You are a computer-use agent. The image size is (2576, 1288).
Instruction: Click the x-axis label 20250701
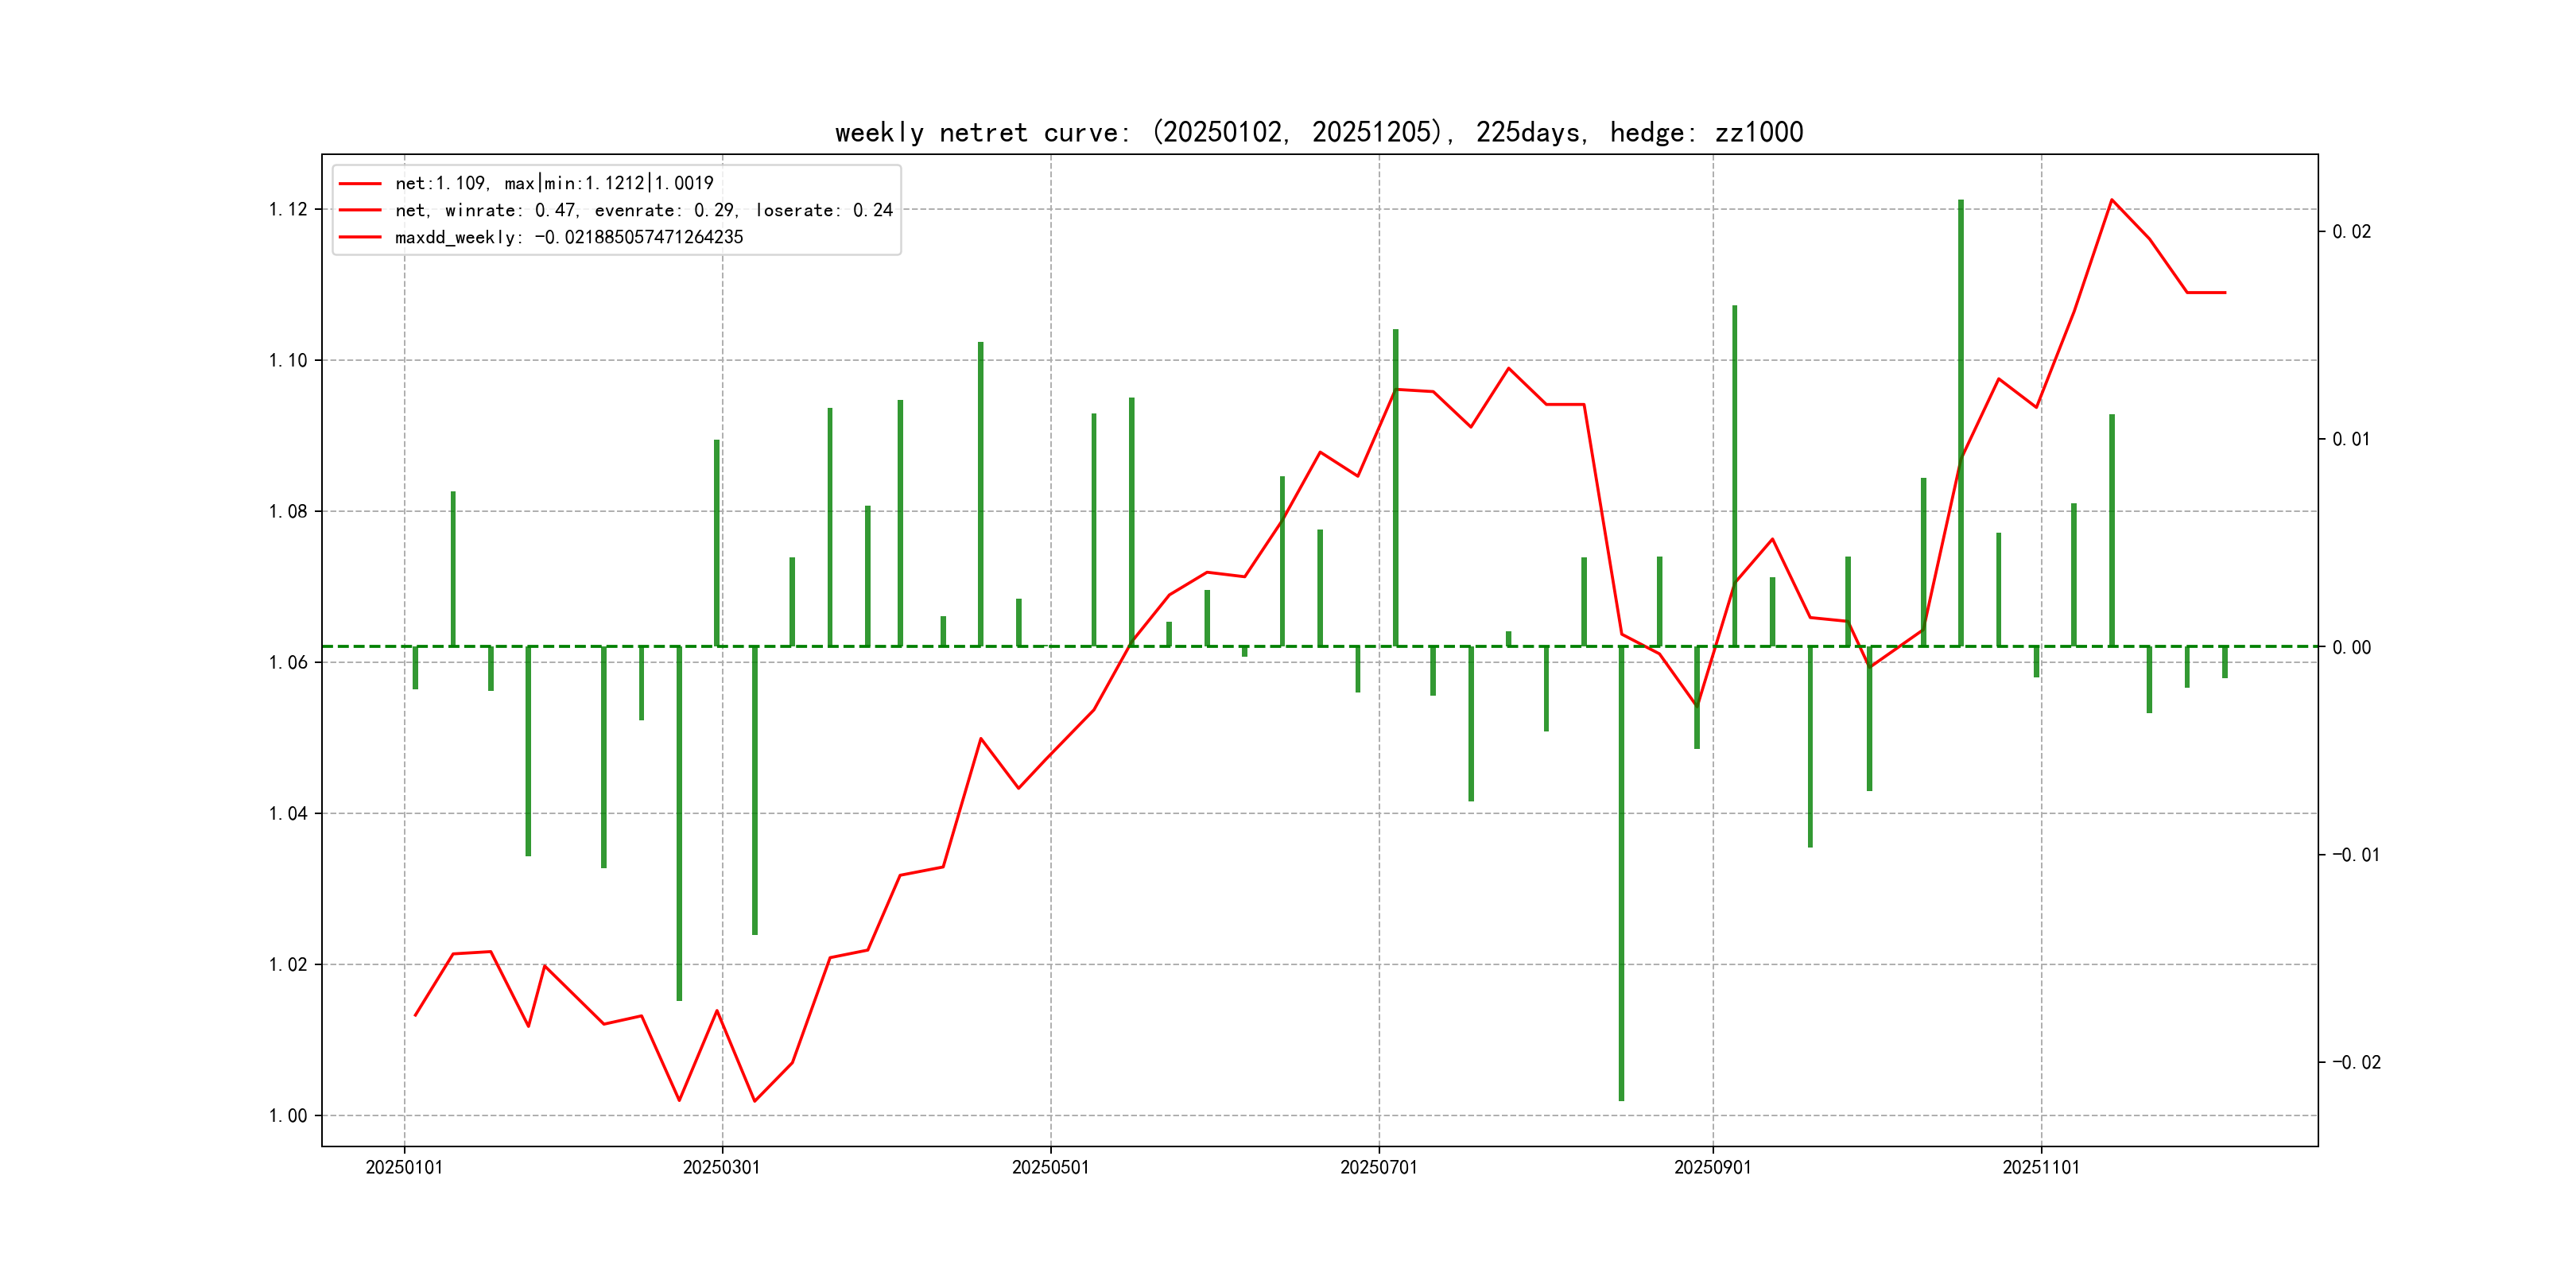[1378, 1167]
